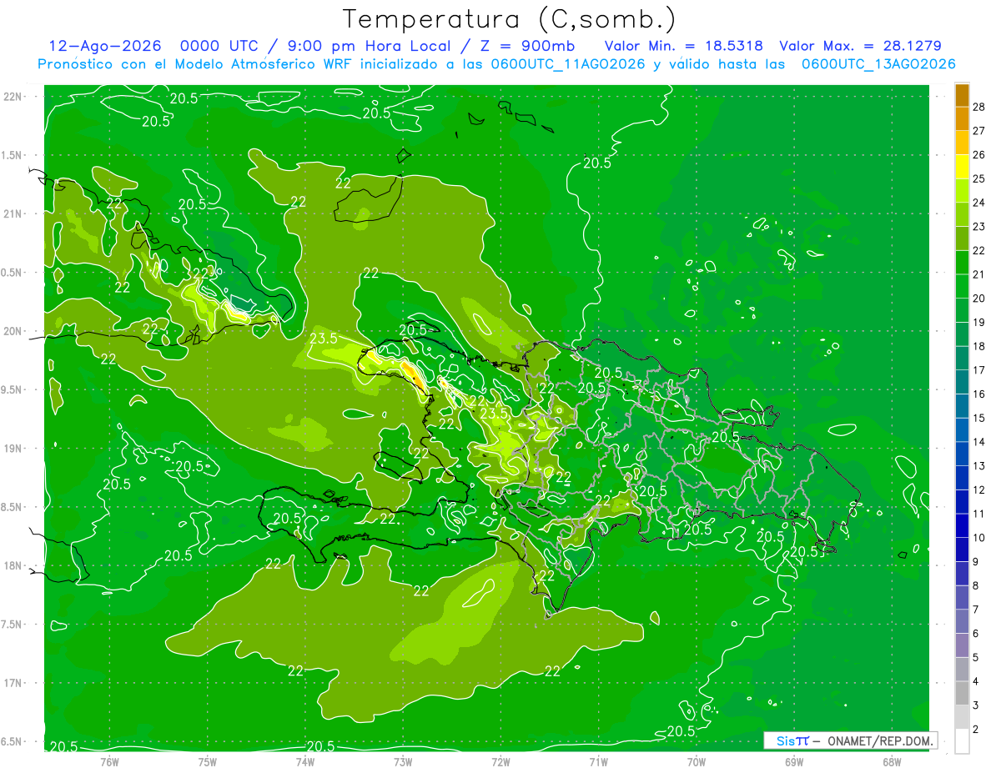Click color scale label "19"
Image resolution: width=1001 pixels, height=773 pixels.
tap(980, 322)
